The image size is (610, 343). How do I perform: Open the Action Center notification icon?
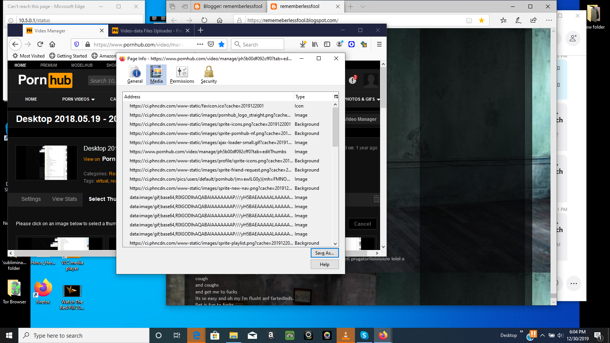point(598,335)
